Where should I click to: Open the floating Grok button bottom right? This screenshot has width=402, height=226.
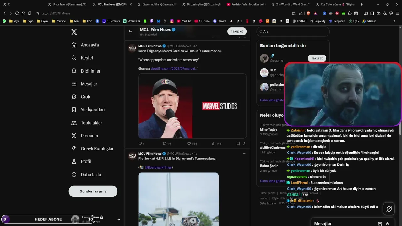click(x=389, y=209)
